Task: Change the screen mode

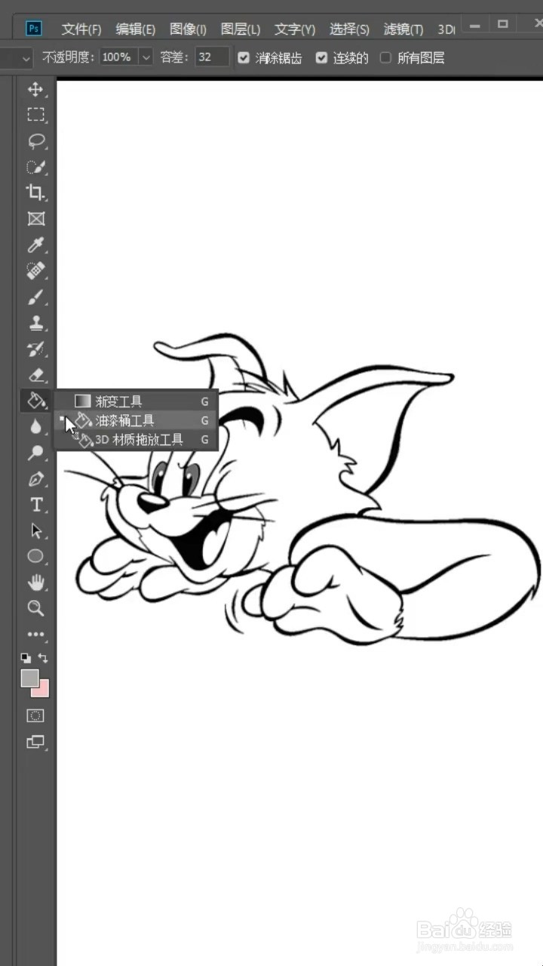Action: click(35, 742)
